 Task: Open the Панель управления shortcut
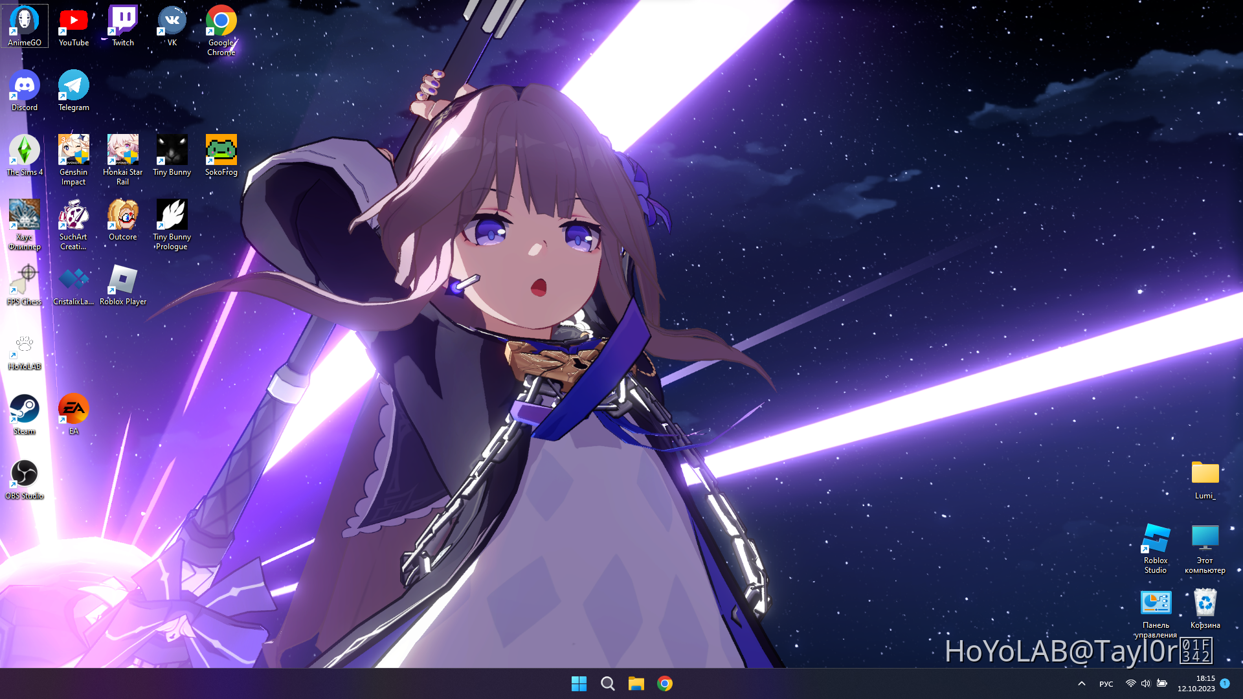pyautogui.click(x=1156, y=613)
